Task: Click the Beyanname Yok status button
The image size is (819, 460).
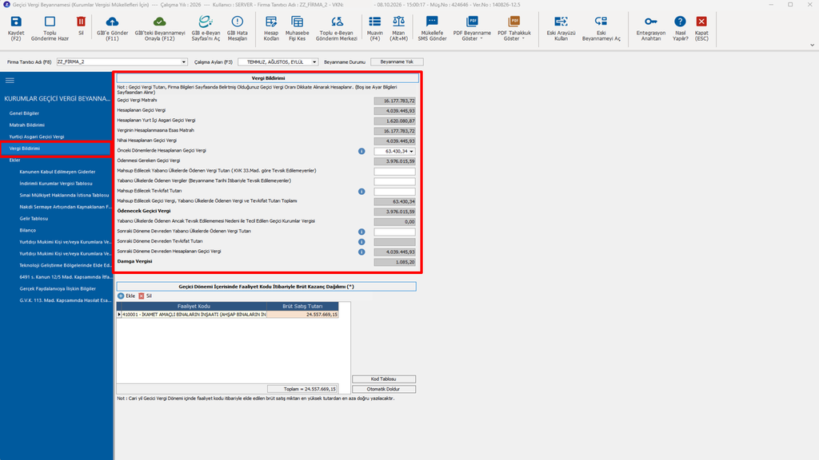Action: [x=397, y=62]
